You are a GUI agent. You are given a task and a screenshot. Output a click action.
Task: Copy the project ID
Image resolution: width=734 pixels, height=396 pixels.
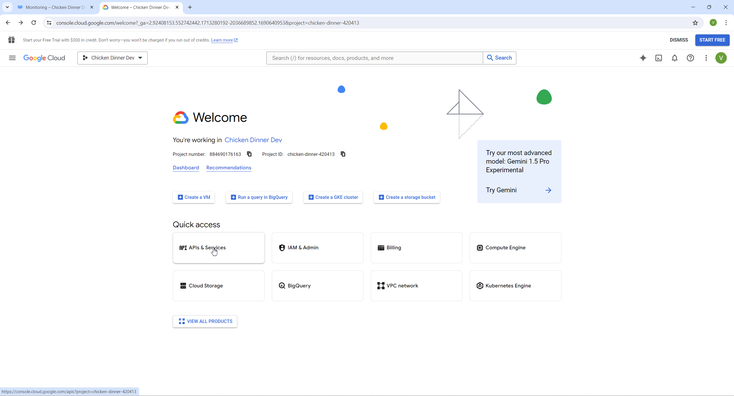343,154
